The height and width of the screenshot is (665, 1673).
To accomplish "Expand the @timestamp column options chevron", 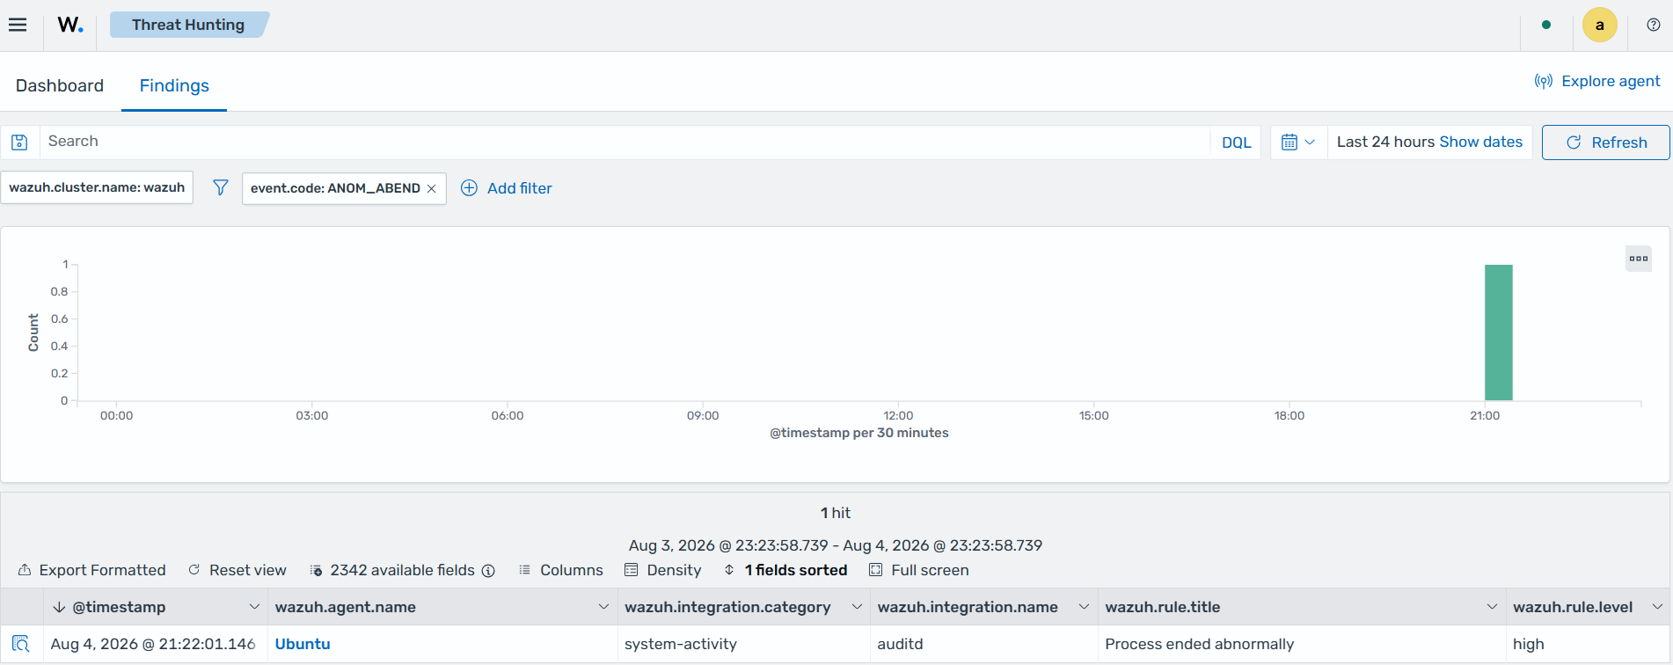I will click(254, 607).
